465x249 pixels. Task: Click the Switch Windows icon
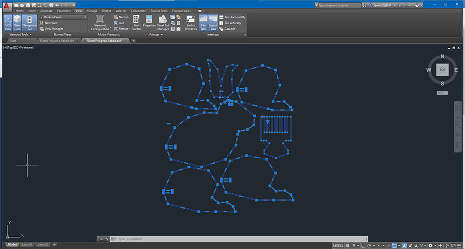click(191, 22)
